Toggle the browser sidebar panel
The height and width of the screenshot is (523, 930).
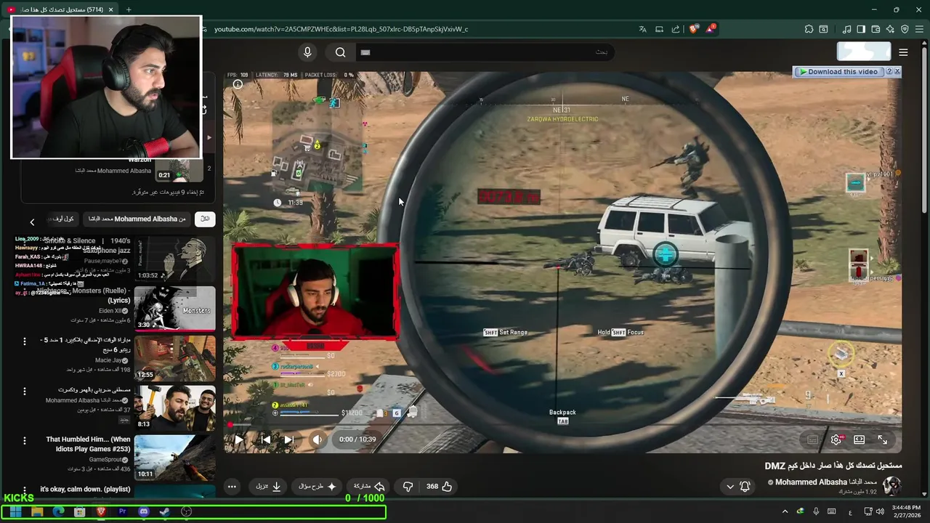click(861, 29)
